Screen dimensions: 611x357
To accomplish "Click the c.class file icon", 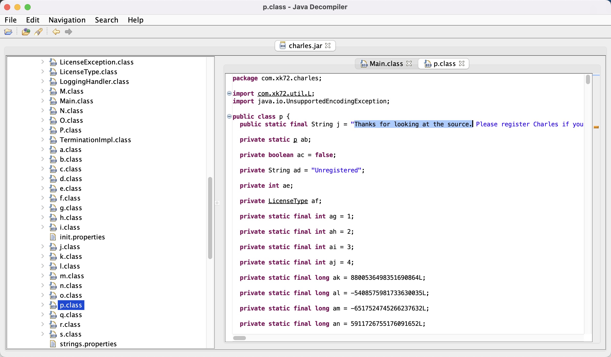I will click(x=53, y=169).
